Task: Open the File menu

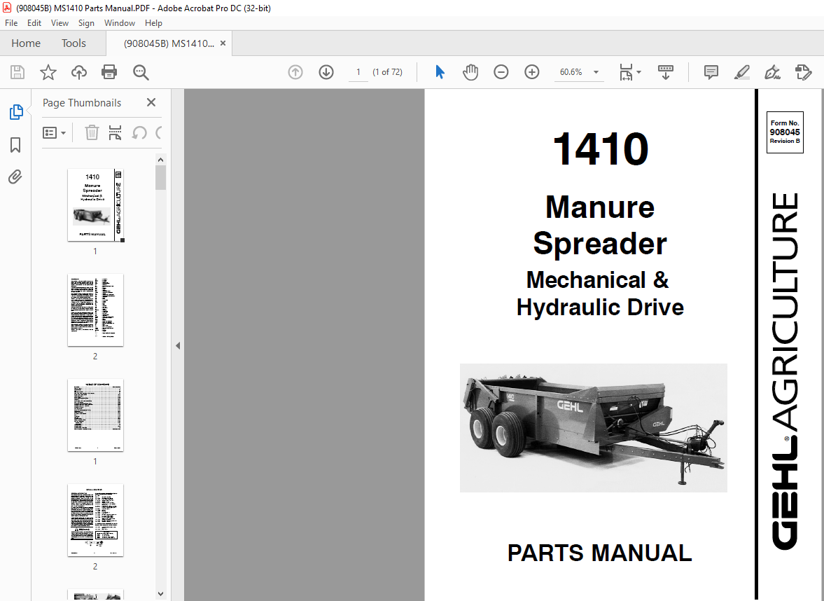Action: [x=11, y=23]
